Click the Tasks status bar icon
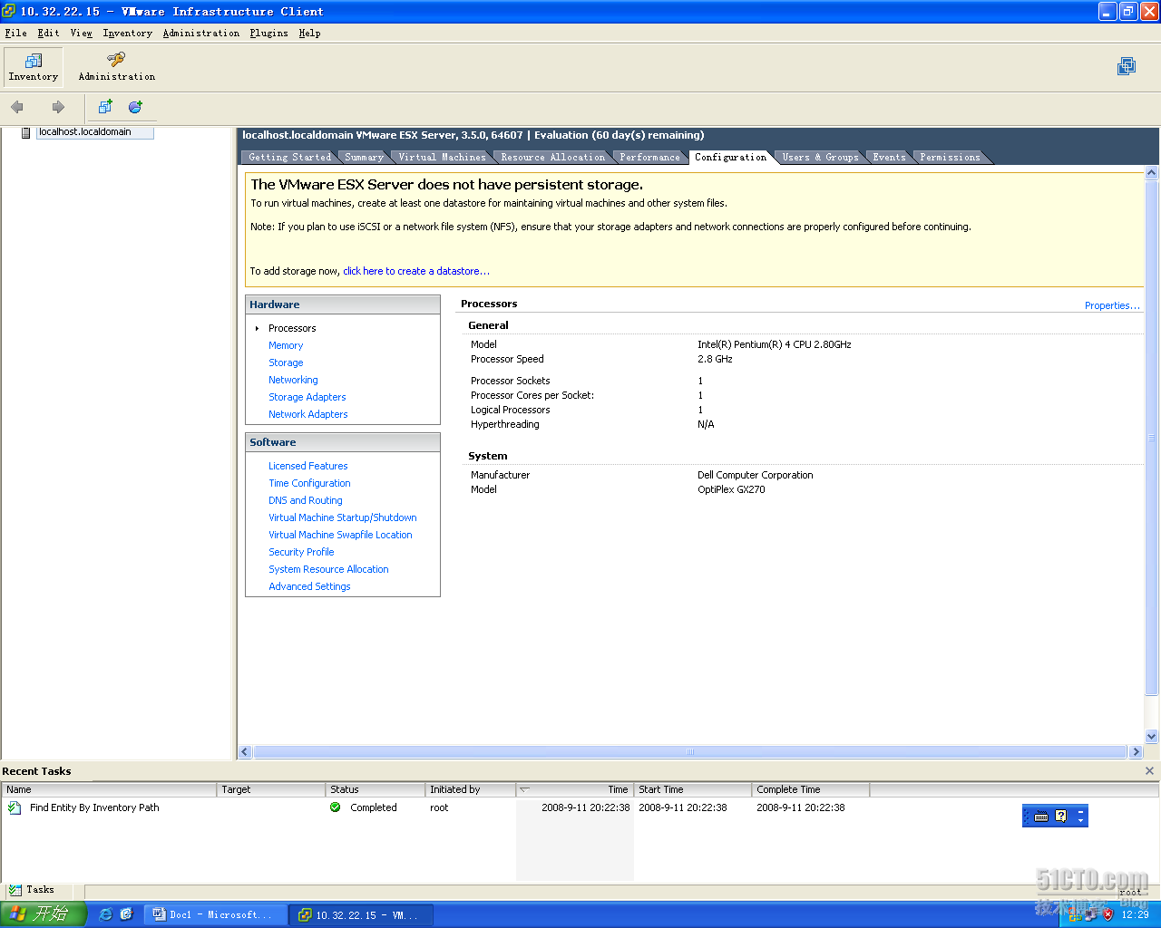1161x928 pixels. [15, 890]
